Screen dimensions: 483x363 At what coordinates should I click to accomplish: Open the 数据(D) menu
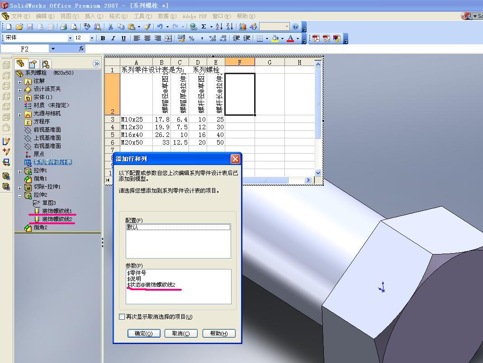coord(167,16)
